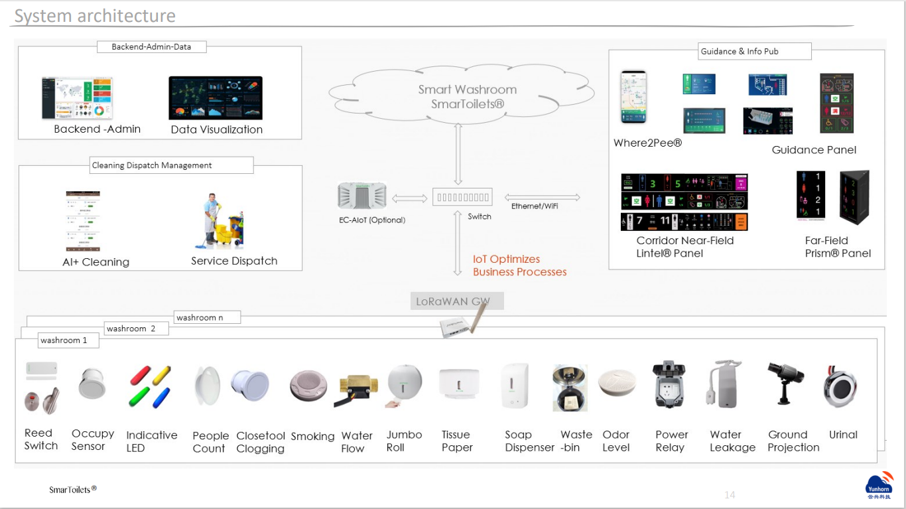906x509 pixels.
Task: Click the Ethernet/WiFi connection label
Action: coord(535,206)
